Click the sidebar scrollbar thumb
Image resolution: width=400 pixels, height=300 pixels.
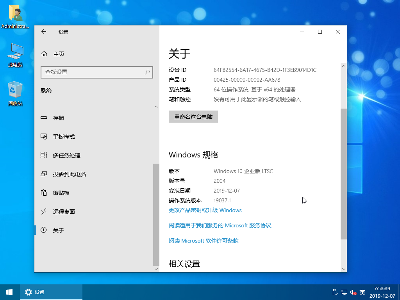point(156,215)
